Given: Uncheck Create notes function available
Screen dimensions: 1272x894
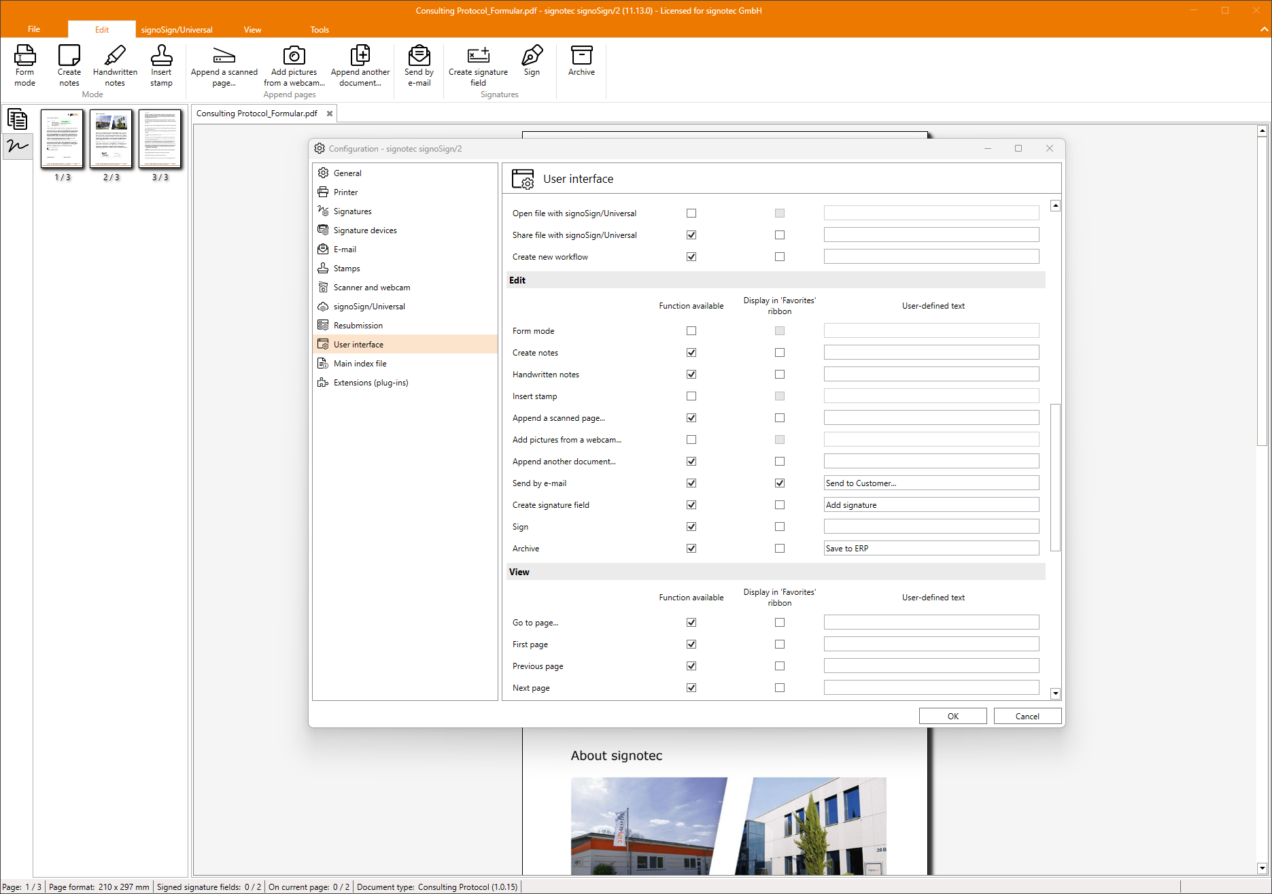Looking at the screenshot, I should 691,353.
